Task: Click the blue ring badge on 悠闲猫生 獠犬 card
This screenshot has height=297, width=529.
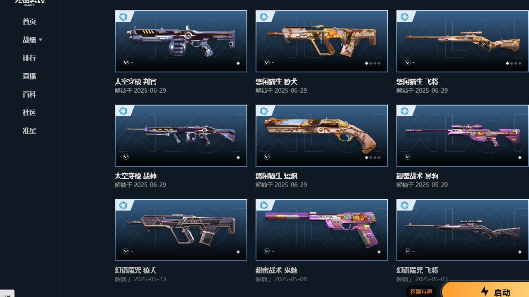Action: [x=264, y=17]
